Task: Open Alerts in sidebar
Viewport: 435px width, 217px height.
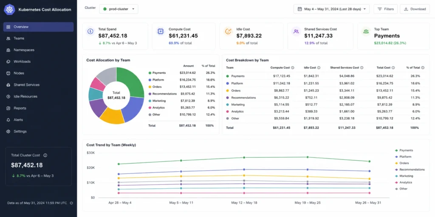Action: 38,120
